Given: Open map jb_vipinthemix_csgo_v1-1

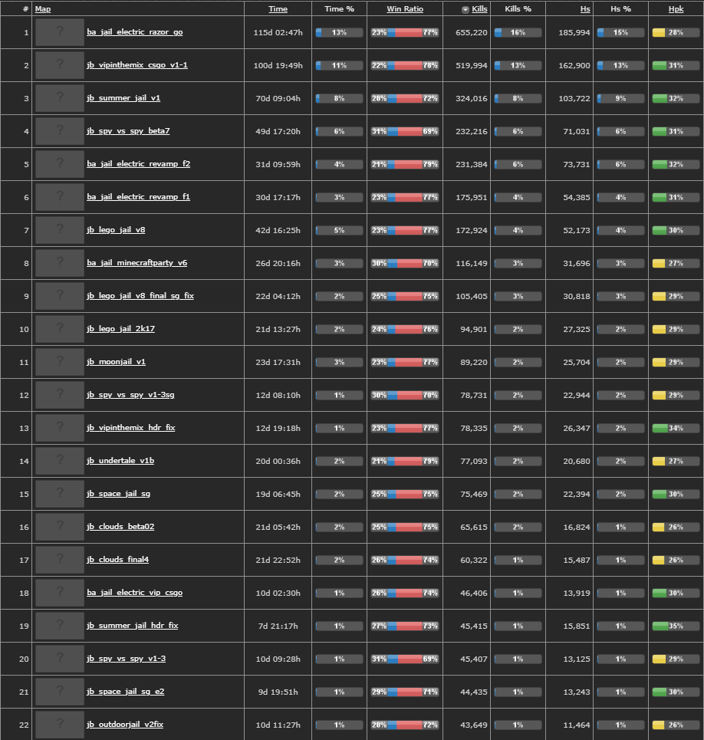Looking at the screenshot, I should [137, 65].
